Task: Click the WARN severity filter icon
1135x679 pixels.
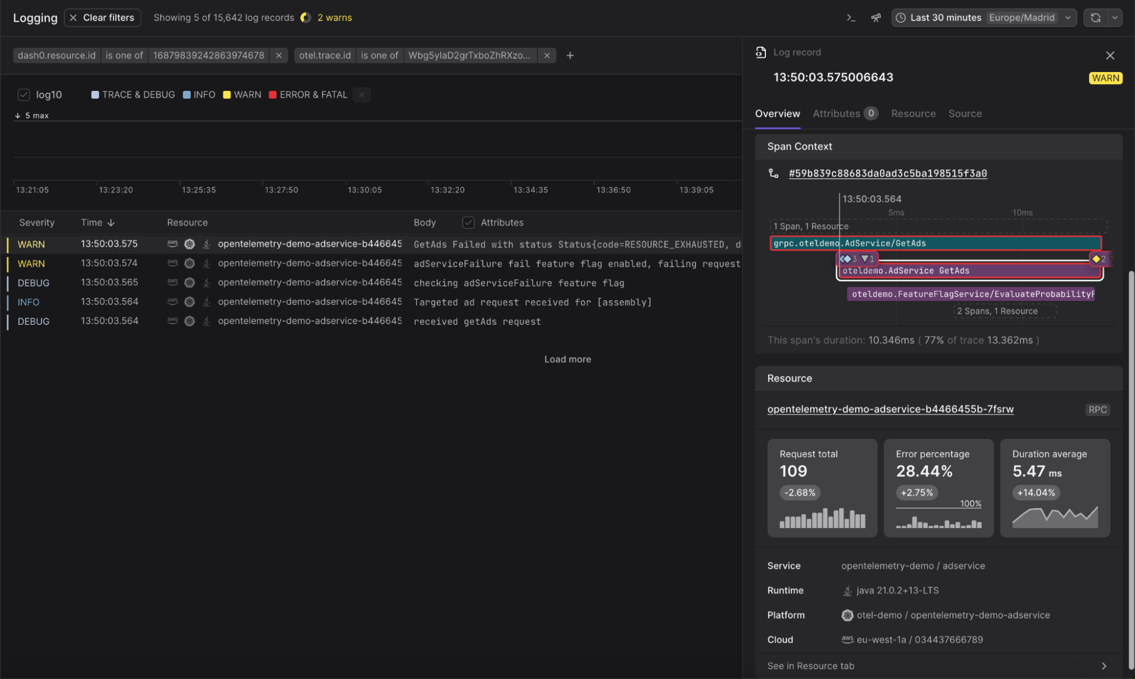Action: 227,95
